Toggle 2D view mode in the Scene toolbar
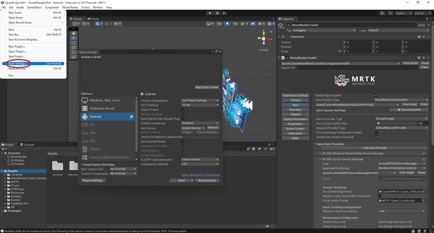Viewport: 434px width, 233px height. 219,24
